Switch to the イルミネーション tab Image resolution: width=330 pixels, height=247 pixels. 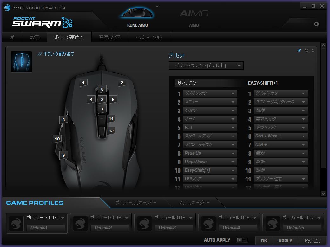[x=149, y=37]
